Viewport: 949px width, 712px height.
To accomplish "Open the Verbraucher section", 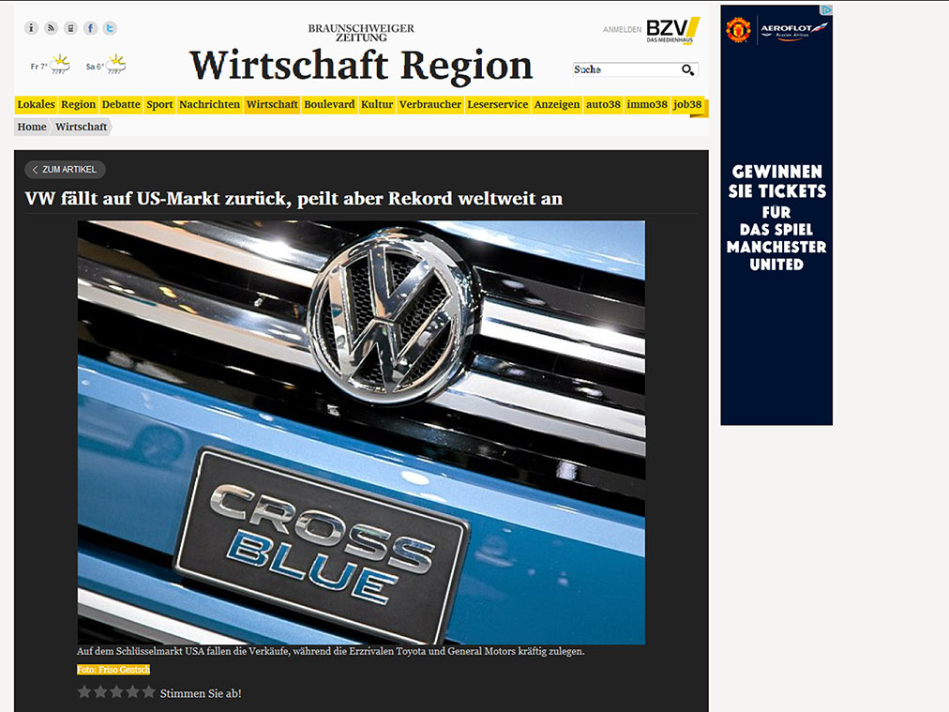I will click(x=430, y=104).
